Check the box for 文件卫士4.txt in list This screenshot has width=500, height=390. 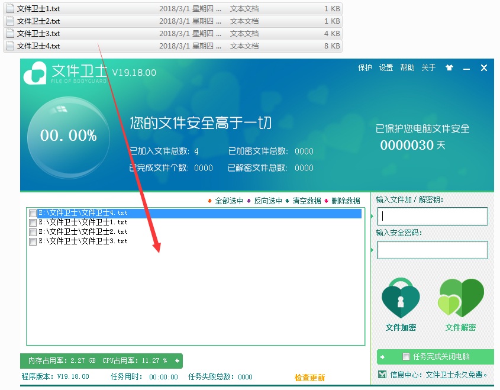[33, 213]
